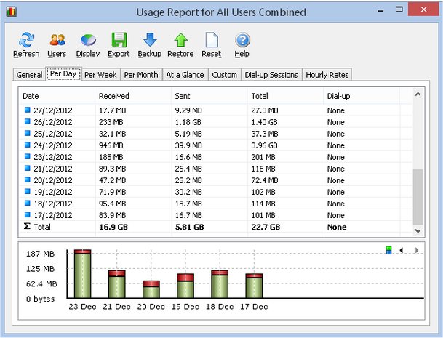The width and height of the screenshot is (443, 338).
Task: Open the Dial-up Sessions tab
Action: (271, 75)
